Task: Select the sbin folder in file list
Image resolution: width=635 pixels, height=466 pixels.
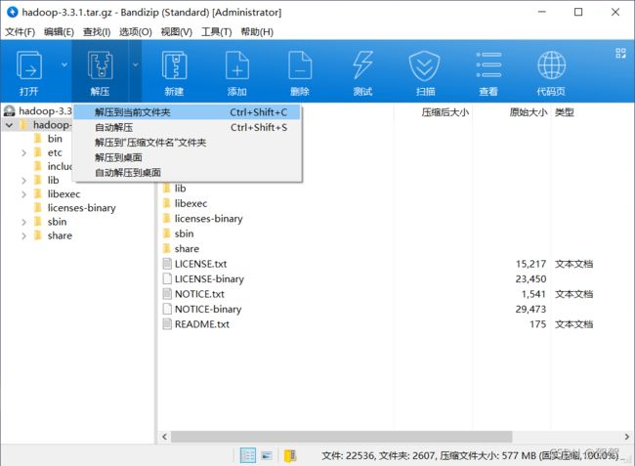Action: (178, 233)
